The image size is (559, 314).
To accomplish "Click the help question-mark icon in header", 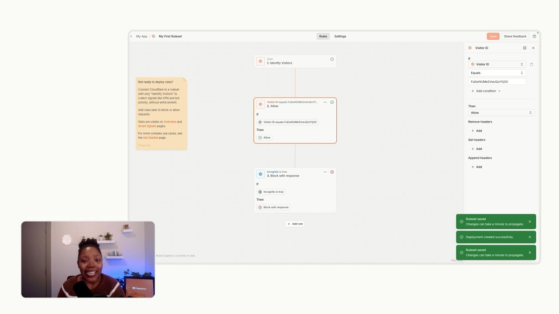I will pyautogui.click(x=534, y=36).
